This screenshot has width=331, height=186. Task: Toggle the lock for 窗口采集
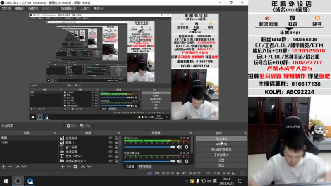[116, 147]
